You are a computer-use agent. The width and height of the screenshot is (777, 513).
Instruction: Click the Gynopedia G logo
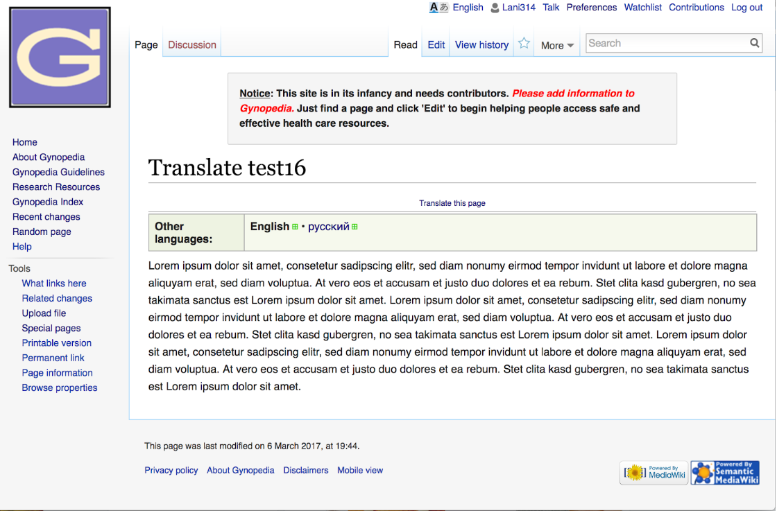click(60, 58)
